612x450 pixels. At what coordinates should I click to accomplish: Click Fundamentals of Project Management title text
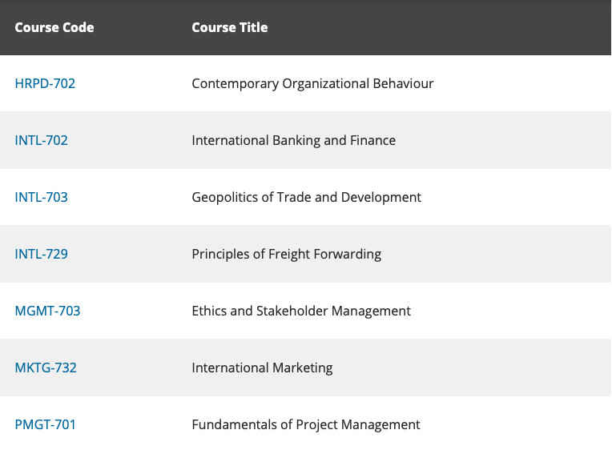(306, 424)
